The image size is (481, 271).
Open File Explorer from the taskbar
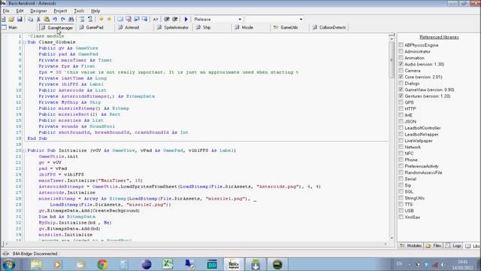tap(37, 264)
